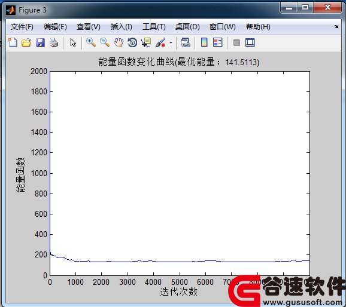This screenshot has width=346, height=307.
Task: Click the New Figure icon
Action: (x=13, y=42)
